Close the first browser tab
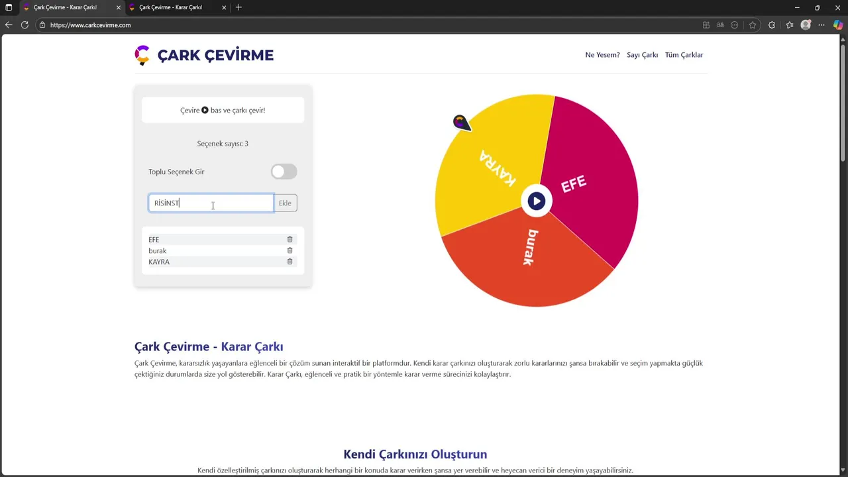 point(119,7)
